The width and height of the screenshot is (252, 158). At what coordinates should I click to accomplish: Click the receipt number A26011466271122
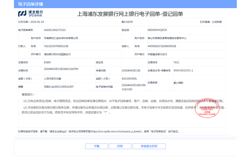(x=55, y=30)
